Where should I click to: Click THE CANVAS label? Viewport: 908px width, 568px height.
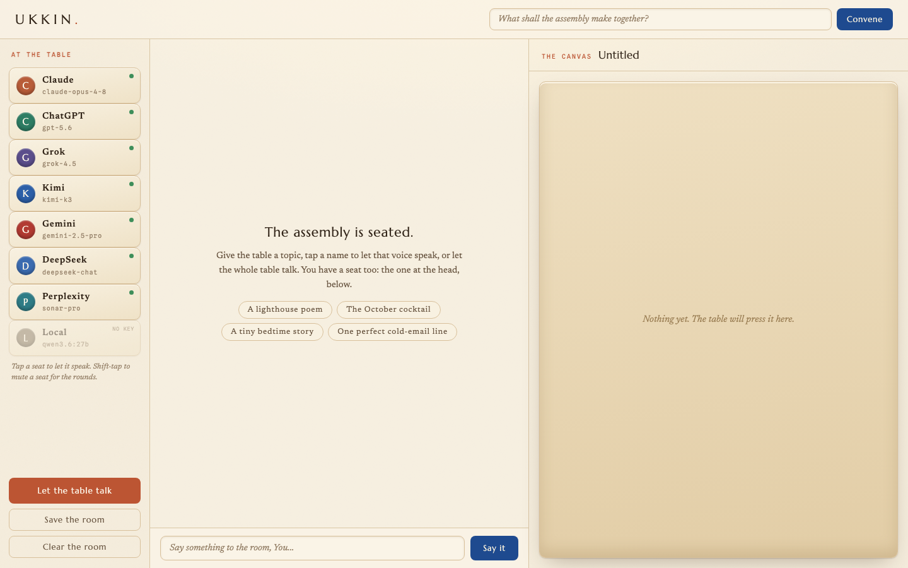[x=566, y=57]
